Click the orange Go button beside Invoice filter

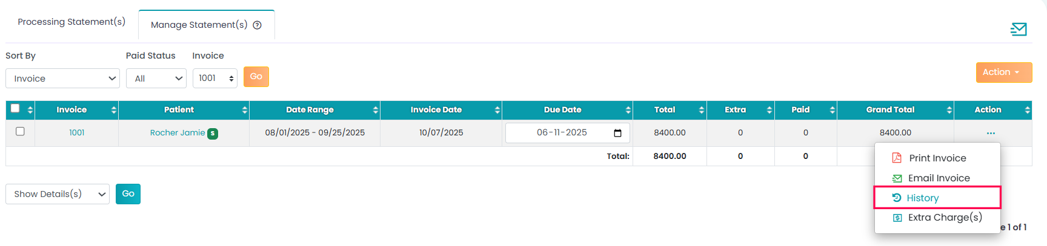pos(256,77)
